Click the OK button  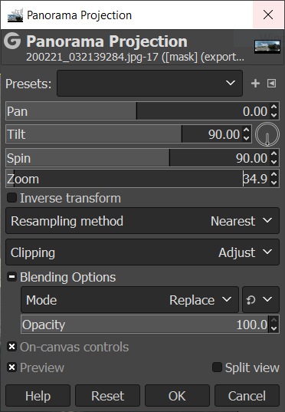[177, 396]
